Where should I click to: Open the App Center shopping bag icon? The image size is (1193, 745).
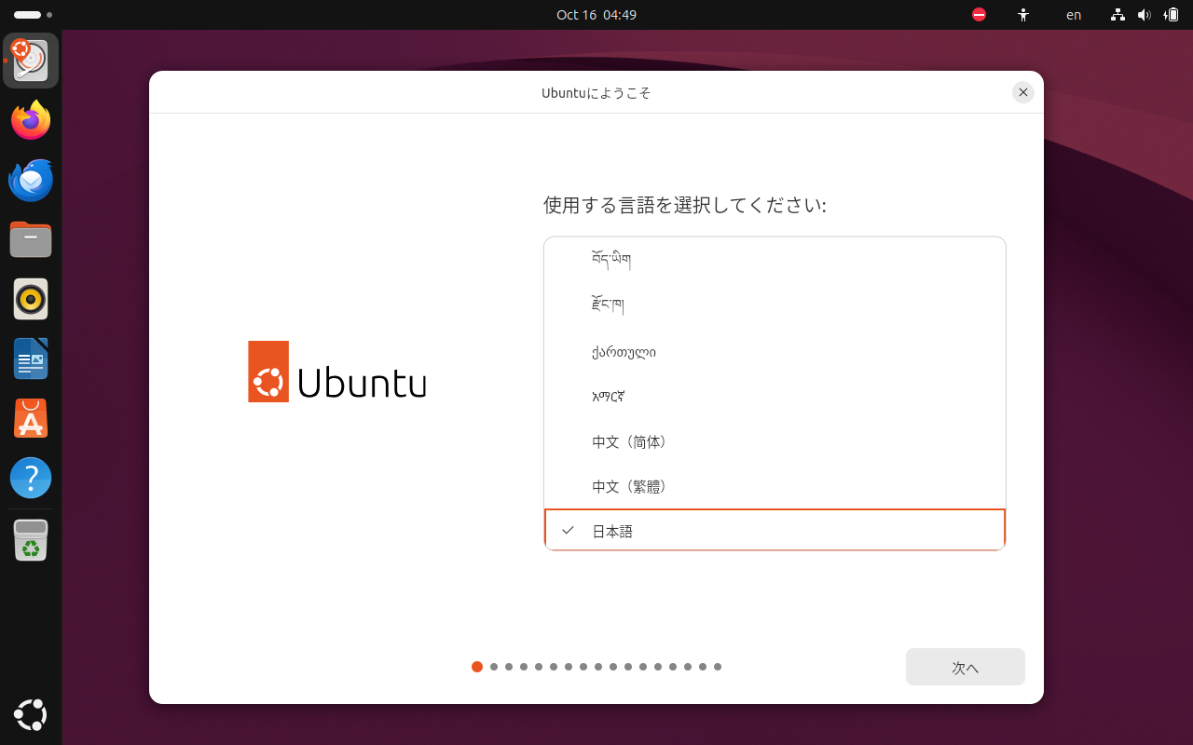pos(31,418)
